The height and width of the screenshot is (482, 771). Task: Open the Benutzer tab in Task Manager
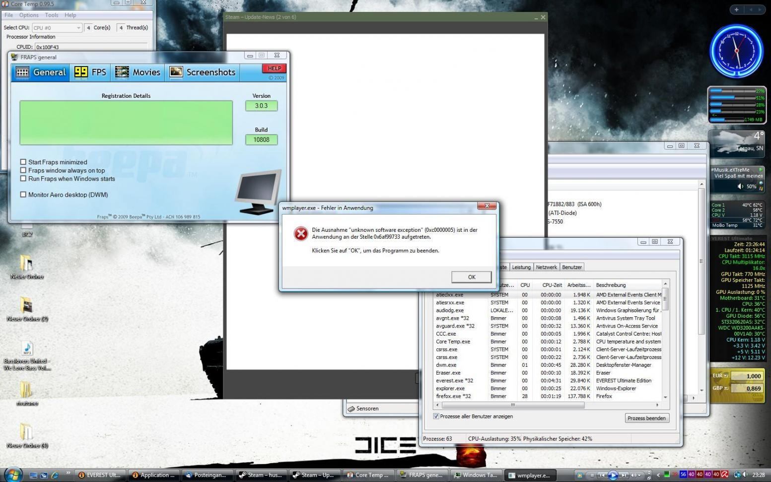(571, 267)
